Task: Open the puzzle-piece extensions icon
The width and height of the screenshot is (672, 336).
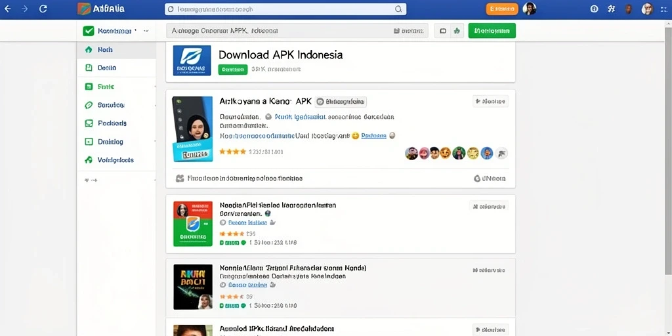Action: point(611,9)
